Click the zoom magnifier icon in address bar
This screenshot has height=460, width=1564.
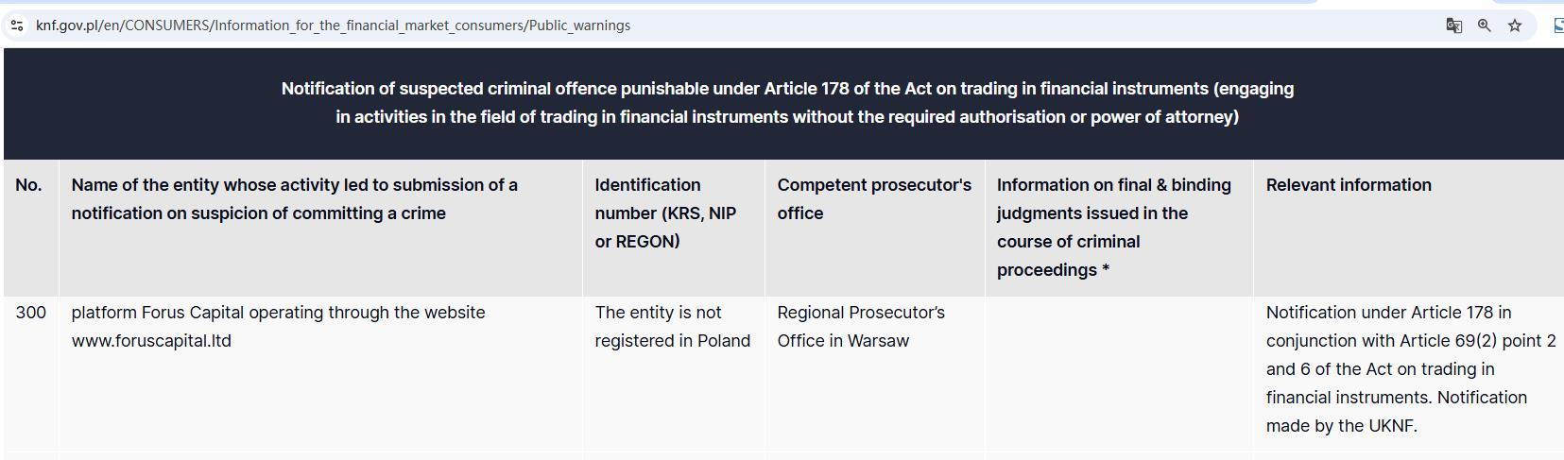(x=1485, y=26)
